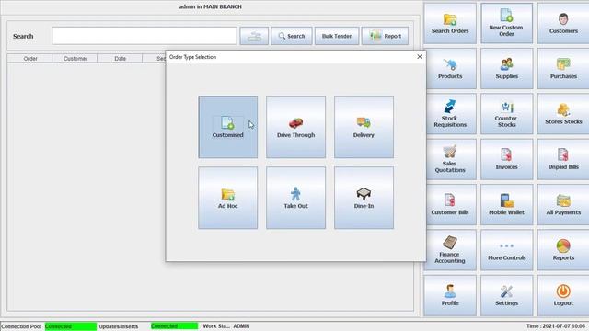Image resolution: width=589 pixels, height=331 pixels.
Task: Click the scanner icon button beside search field
Action: tap(254, 36)
